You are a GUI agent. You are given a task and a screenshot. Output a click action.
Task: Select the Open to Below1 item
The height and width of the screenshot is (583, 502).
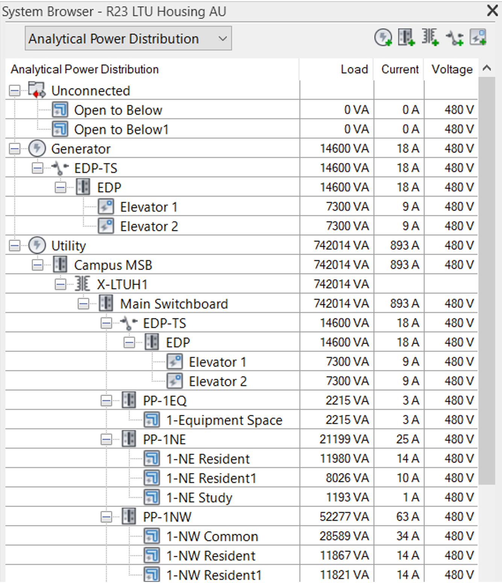point(121,130)
